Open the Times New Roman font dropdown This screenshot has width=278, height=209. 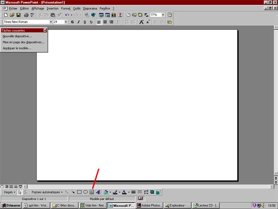(x=51, y=22)
